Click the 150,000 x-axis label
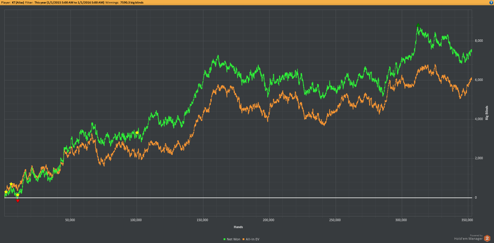This screenshot has height=243, width=494. [x=202, y=220]
